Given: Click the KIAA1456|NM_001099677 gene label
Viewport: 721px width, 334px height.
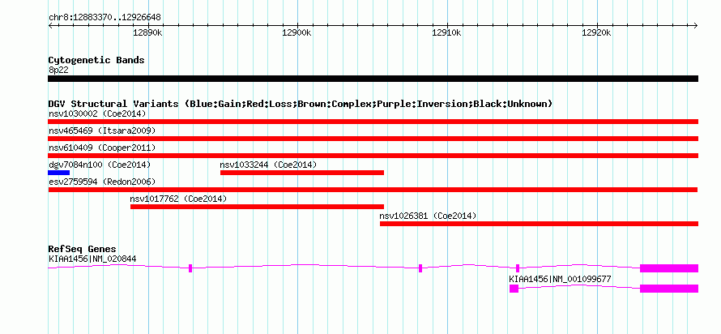Looking at the screenshot, I should tap(560, 279).
